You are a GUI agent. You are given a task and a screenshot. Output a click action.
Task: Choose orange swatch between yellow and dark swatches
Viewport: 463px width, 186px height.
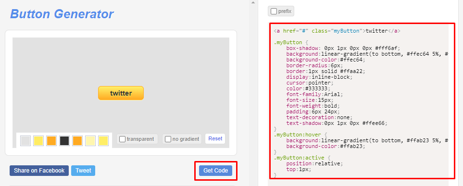click(51, 141)
